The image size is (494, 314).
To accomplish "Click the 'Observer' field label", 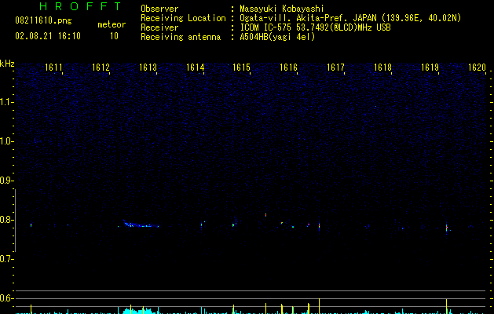I will [159, 9].
